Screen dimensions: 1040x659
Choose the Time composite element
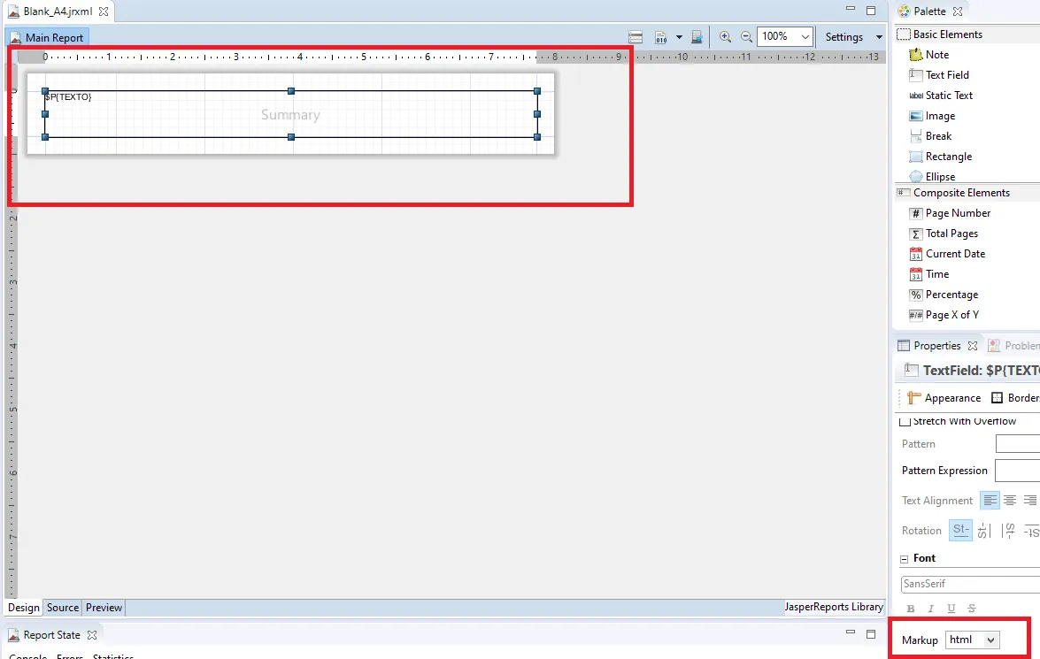pos(929,274)
